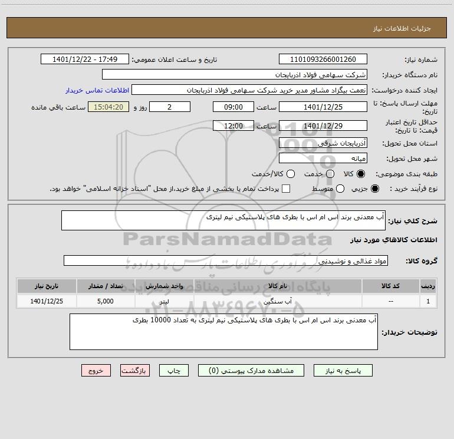Click the بازگشت back button
This screenshot has height=439, width=454.
coord(135,371)
